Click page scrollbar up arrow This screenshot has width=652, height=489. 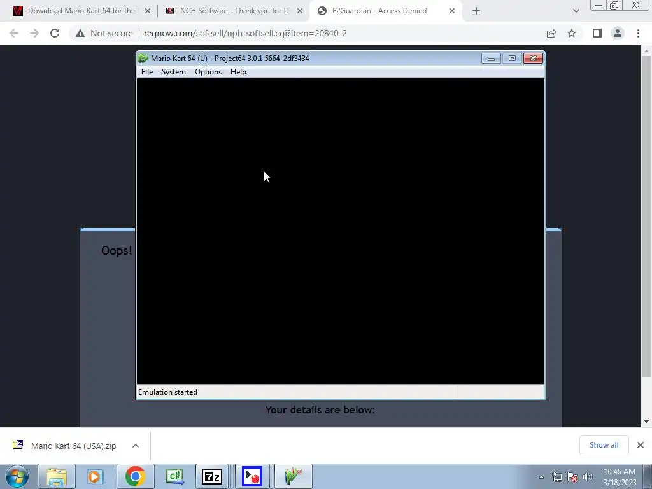click(x=646, y=51)
